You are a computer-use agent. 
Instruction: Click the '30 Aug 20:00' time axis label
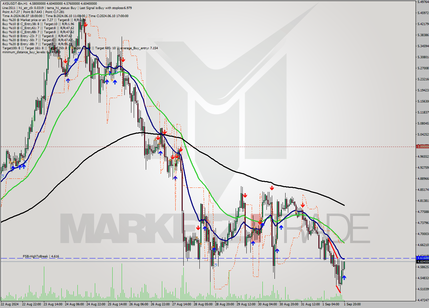289,304
